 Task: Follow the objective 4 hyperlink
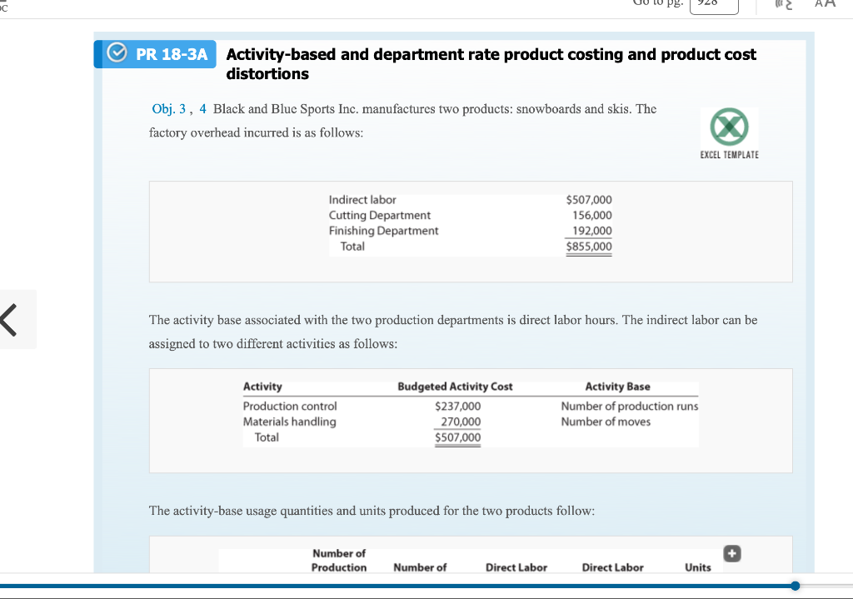(202, 109)
